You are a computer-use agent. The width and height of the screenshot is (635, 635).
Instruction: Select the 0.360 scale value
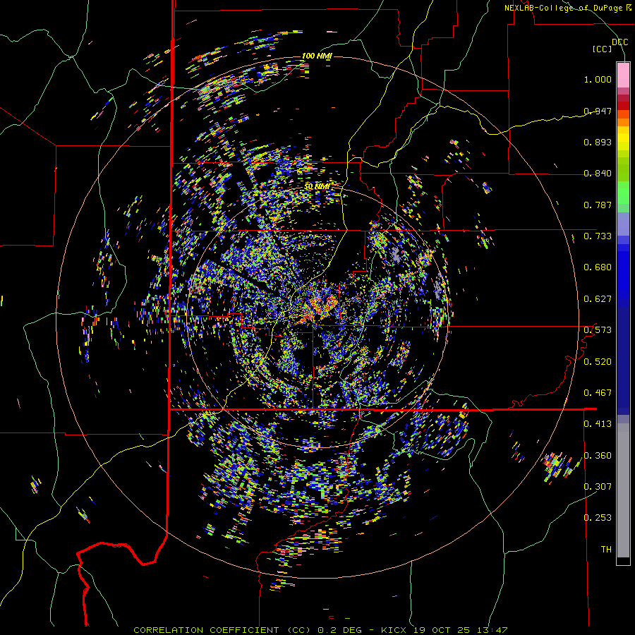coord(598,456)
